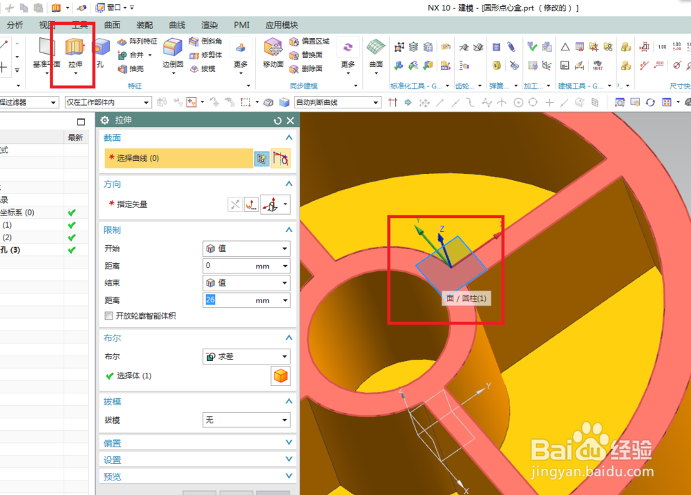
Task: Select the Unite (合并) command
Action: click(131, 55)
